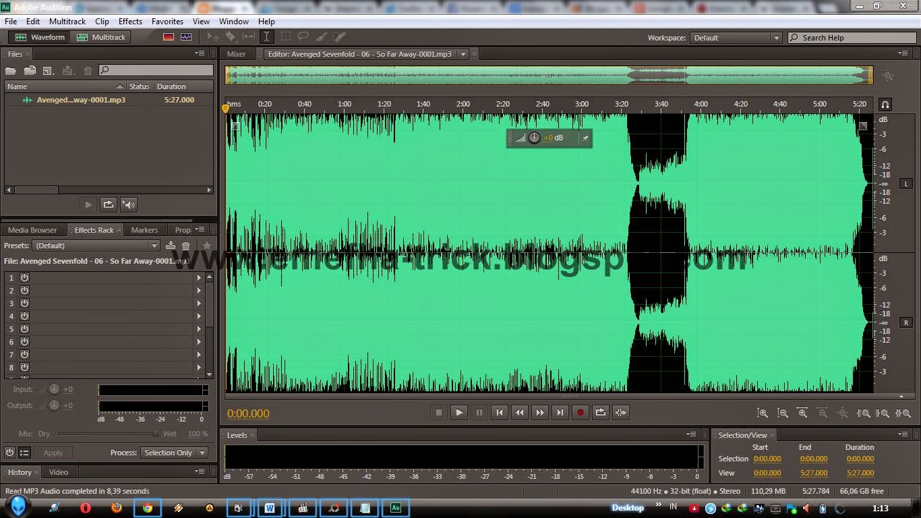Toggle power for effect slot 5
The width and height of the screenshot is (921, 518).
[24, 328]
